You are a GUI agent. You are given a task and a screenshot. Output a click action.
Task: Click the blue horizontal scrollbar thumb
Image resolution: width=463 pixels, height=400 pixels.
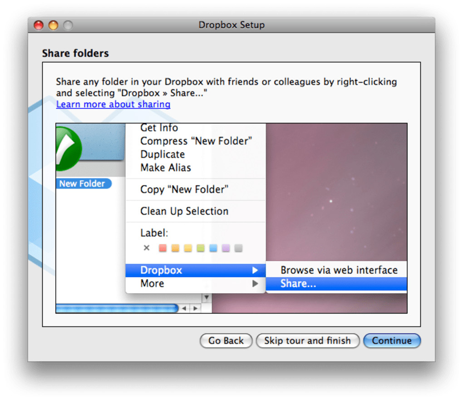point(117,308)
